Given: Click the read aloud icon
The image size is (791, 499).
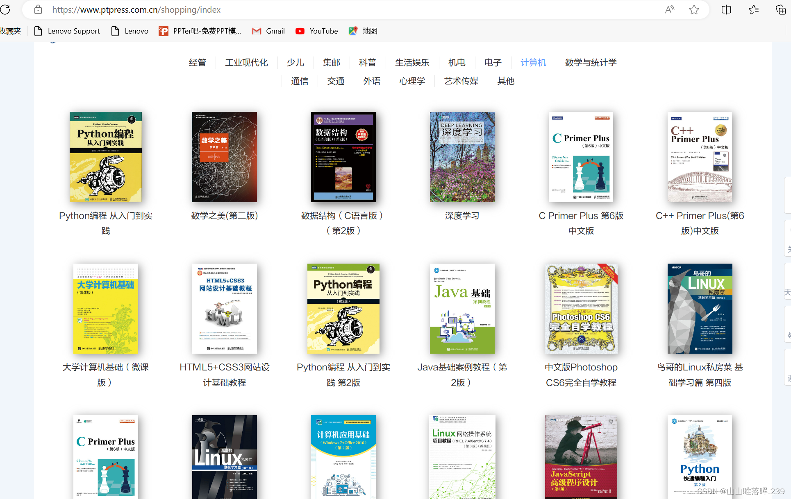Looking at the screenshot, I should (x=669, y=9).
